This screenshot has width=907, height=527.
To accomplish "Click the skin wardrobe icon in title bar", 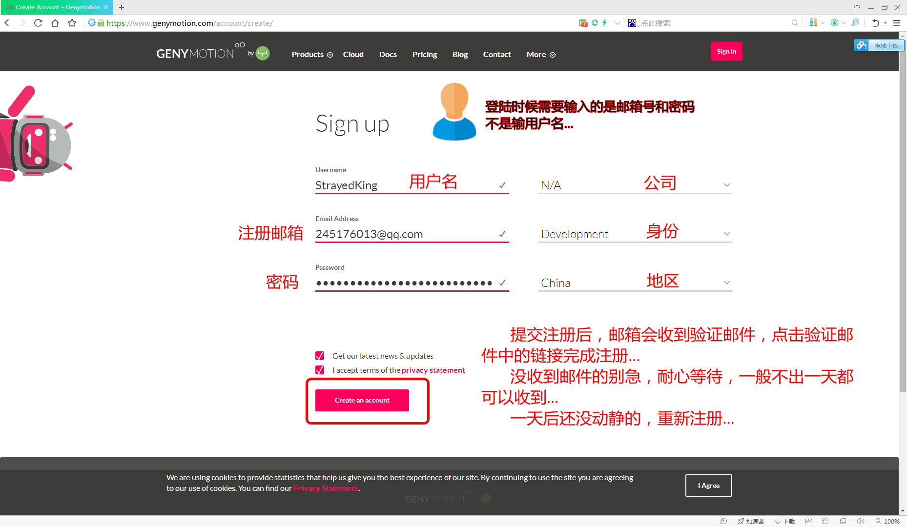I will click(857, 7).
